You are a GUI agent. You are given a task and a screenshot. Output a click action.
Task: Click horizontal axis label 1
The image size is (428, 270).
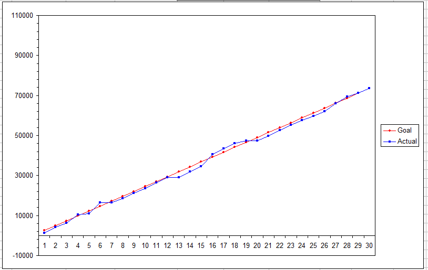click(x=44, y=245)
